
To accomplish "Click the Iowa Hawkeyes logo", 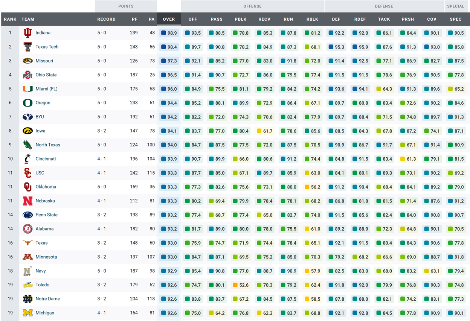I will point(27,131).
